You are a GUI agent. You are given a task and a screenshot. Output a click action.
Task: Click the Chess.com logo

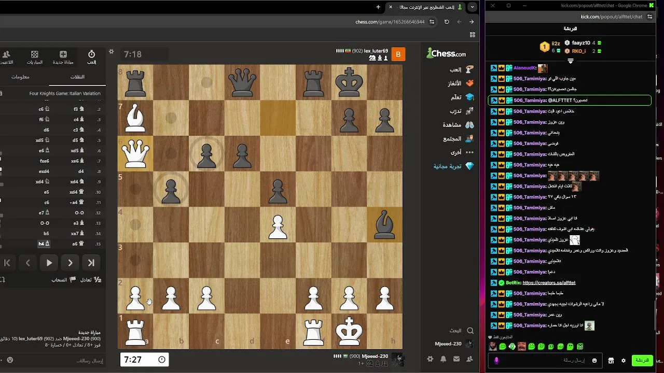click(x=446, y=53)
